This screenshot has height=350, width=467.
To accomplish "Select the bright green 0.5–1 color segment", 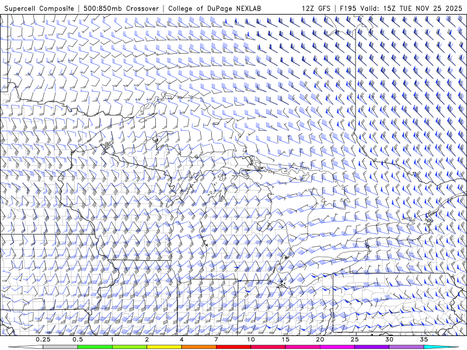I will click(x=95, y=347).
